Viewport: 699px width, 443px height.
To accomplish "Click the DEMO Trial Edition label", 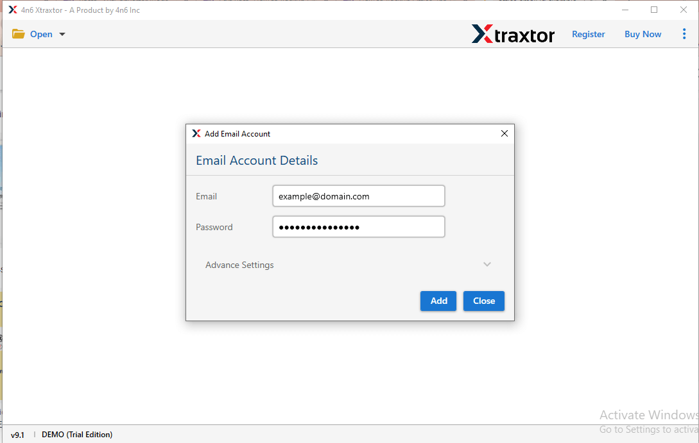I will click(x=76, y=434).
